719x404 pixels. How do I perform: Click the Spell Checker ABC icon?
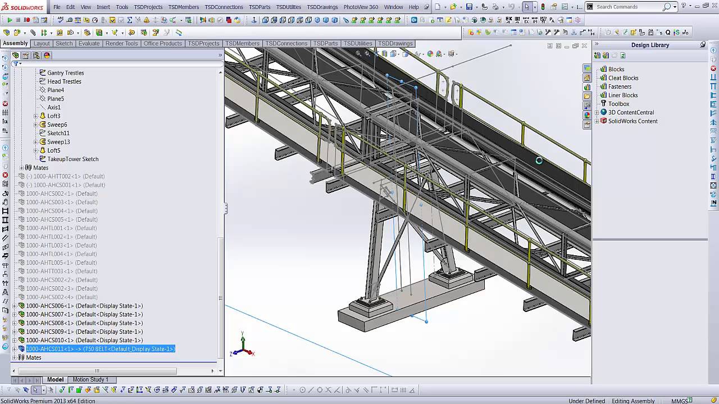click(61, 20)
